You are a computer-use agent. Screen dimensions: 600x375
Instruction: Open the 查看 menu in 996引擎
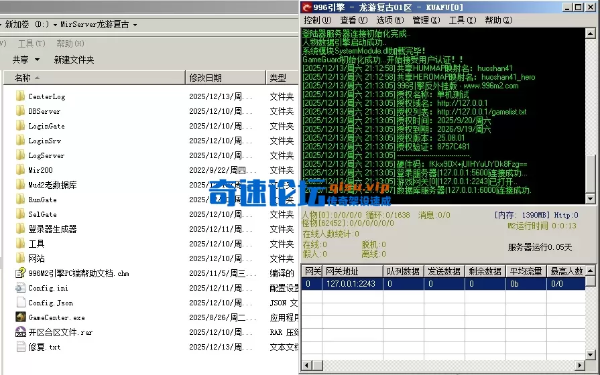tap(353, 20)
